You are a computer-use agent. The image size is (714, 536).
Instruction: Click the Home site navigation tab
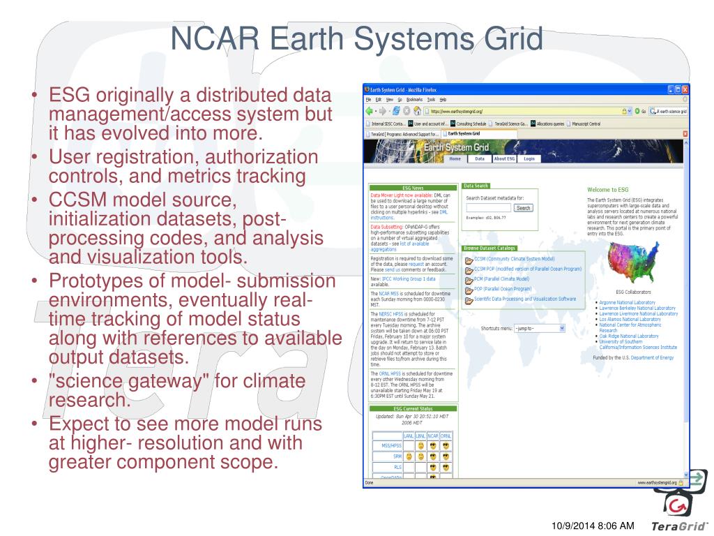pos(455,158)
